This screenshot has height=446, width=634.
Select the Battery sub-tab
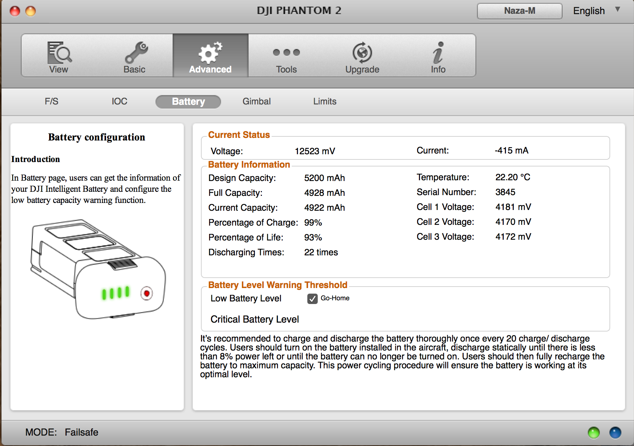pos(188,101)
